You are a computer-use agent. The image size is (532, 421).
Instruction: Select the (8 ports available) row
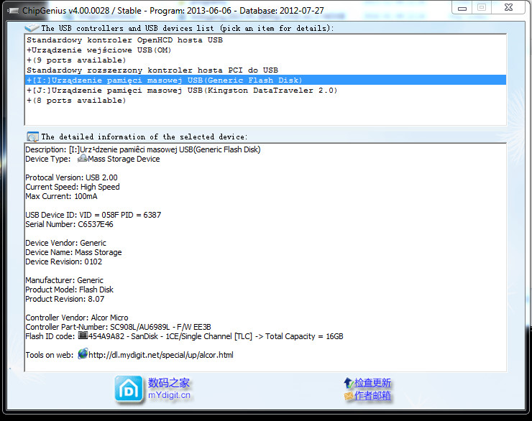pos(266,101)
